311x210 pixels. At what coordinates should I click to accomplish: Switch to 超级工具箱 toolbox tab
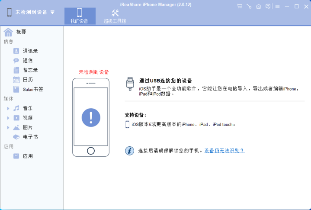(115, 16)
